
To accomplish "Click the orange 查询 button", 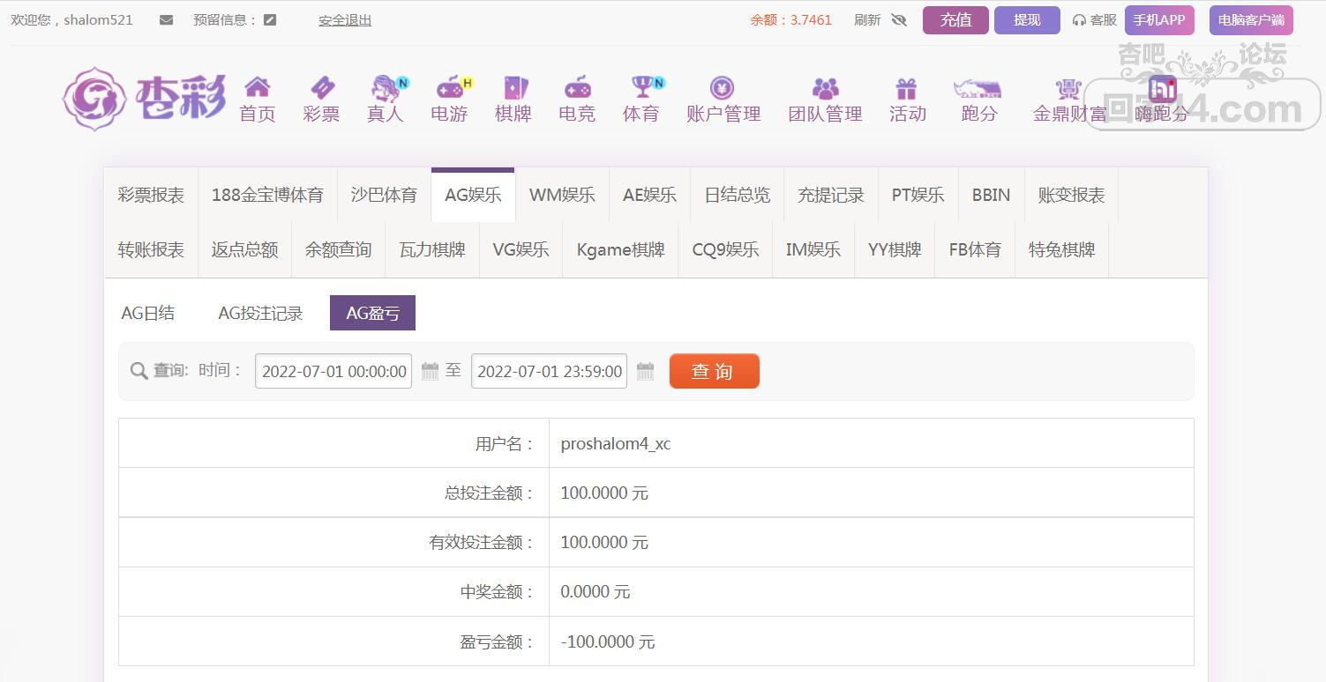I will 714,371.
